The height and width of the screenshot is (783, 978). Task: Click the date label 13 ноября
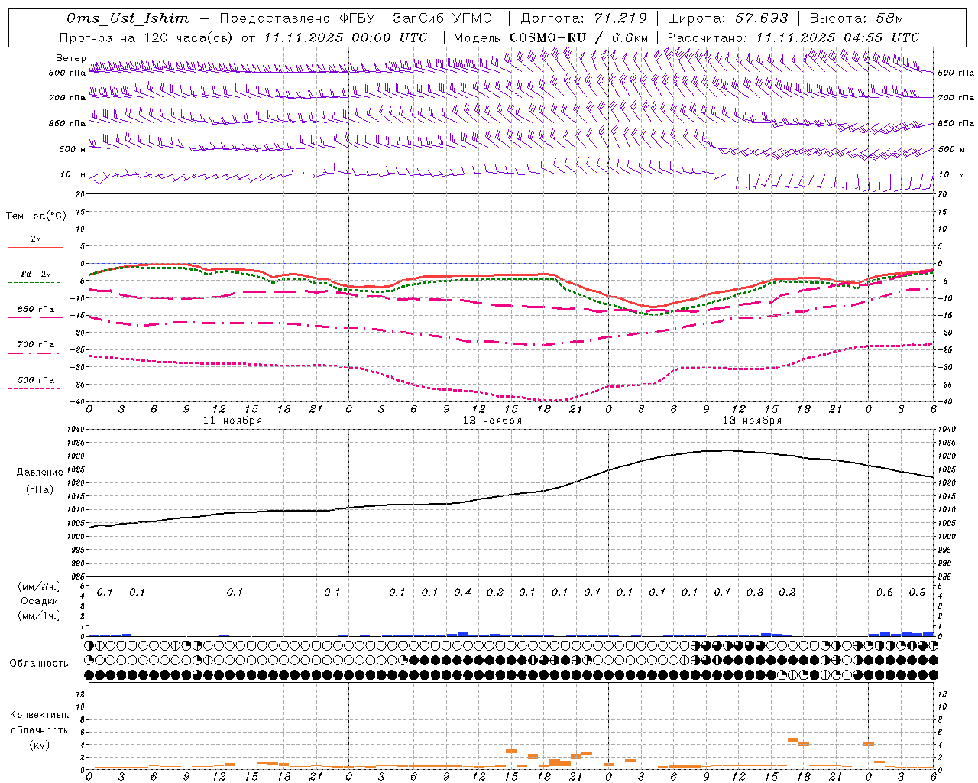tap(752, 421)
